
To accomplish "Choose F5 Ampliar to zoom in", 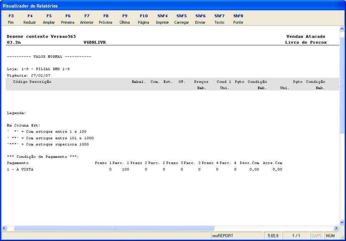I will pos(49,19).
